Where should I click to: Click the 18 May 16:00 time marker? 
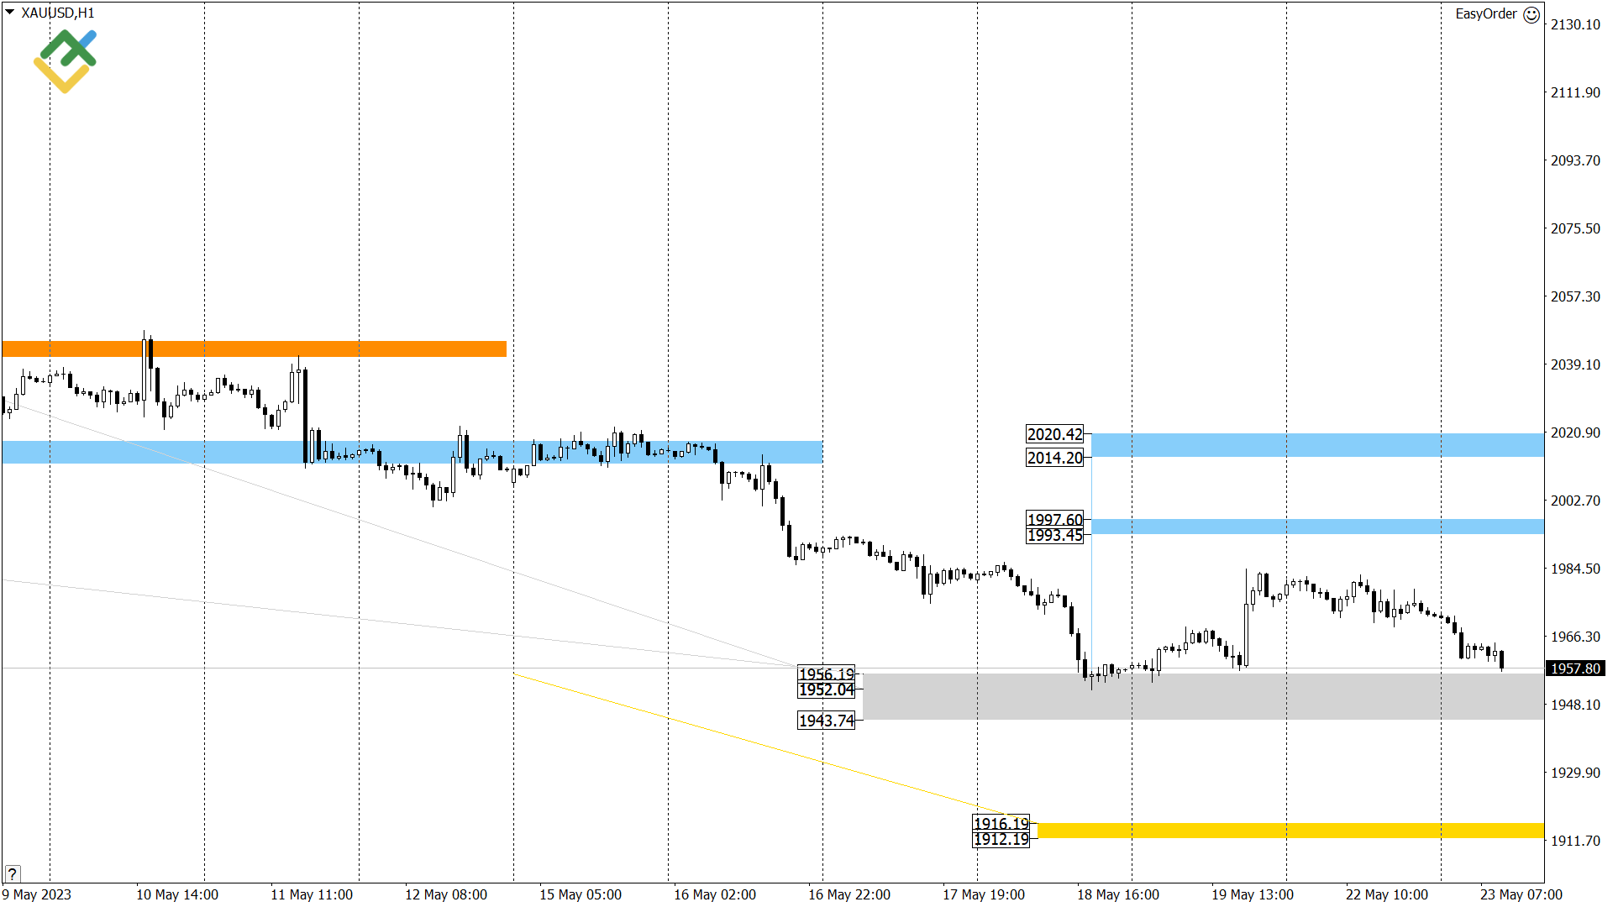[x=1118, y=894]
